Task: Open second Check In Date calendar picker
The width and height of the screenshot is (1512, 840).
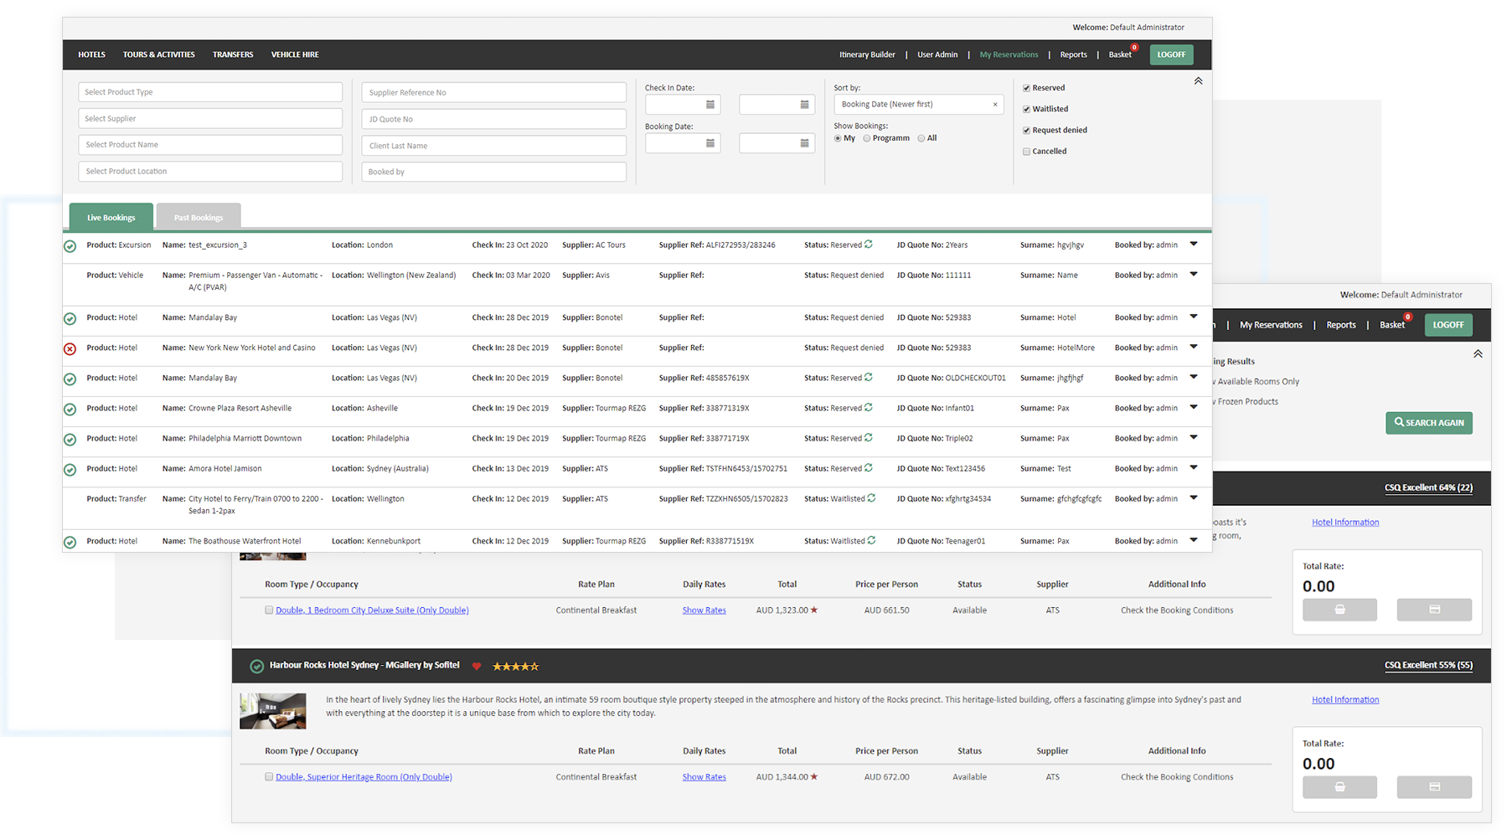Action: point(804,105)
